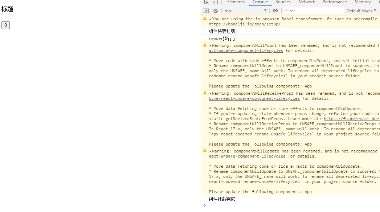Click the warning icon beside componentWillMount message
The height and width of the screenshot is (212, 380).
tap(205, 45)
